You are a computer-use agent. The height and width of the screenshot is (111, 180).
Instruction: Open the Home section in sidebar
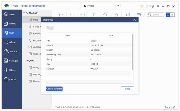tap(12, 14)
